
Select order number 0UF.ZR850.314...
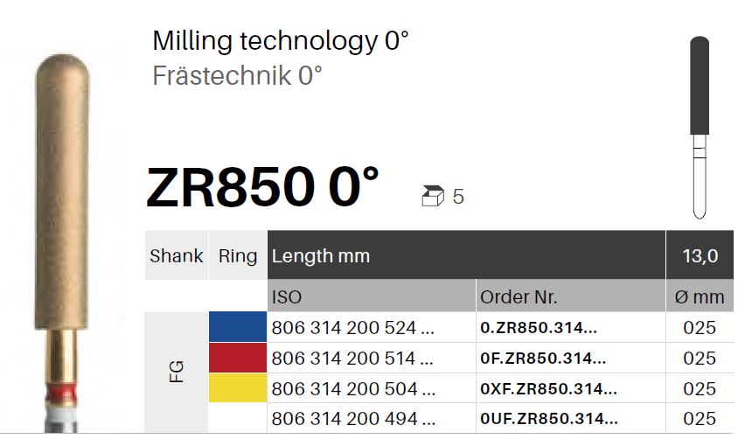click(549, 418)
